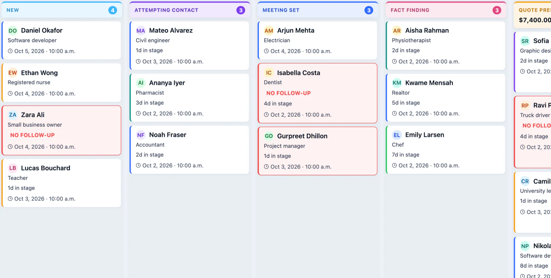Click "Registered nurse" text on Ethan Wong card
551x278 pixels.
point(29,82)
